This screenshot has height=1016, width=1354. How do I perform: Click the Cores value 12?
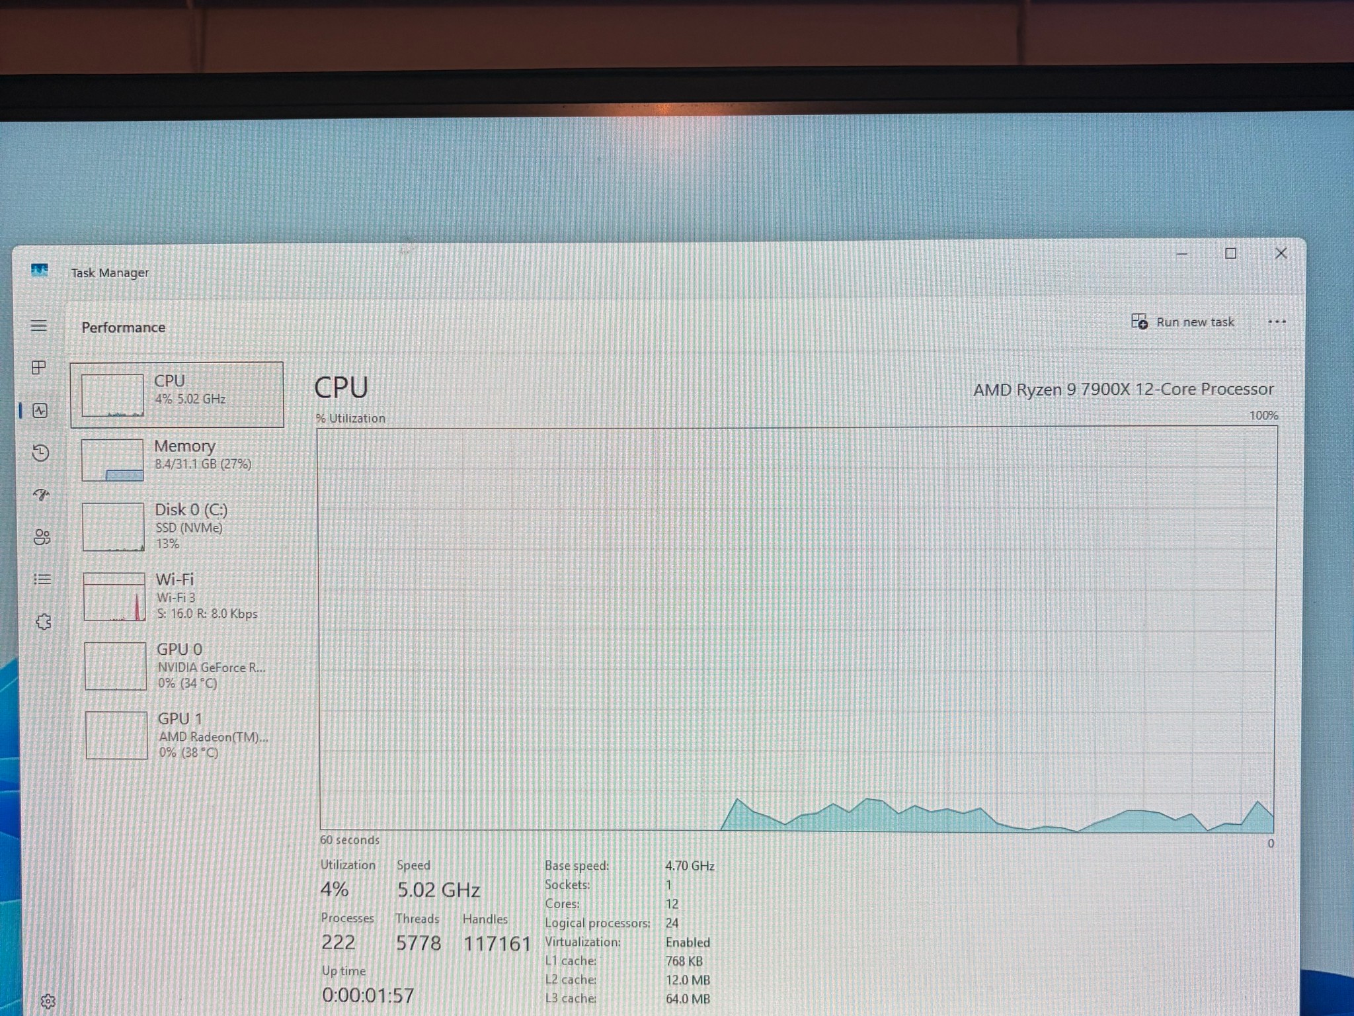672,904
